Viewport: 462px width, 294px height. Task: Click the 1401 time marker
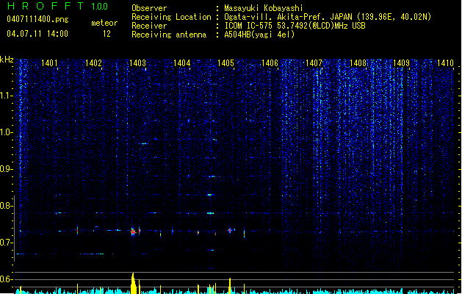click(x=49, y=62)
